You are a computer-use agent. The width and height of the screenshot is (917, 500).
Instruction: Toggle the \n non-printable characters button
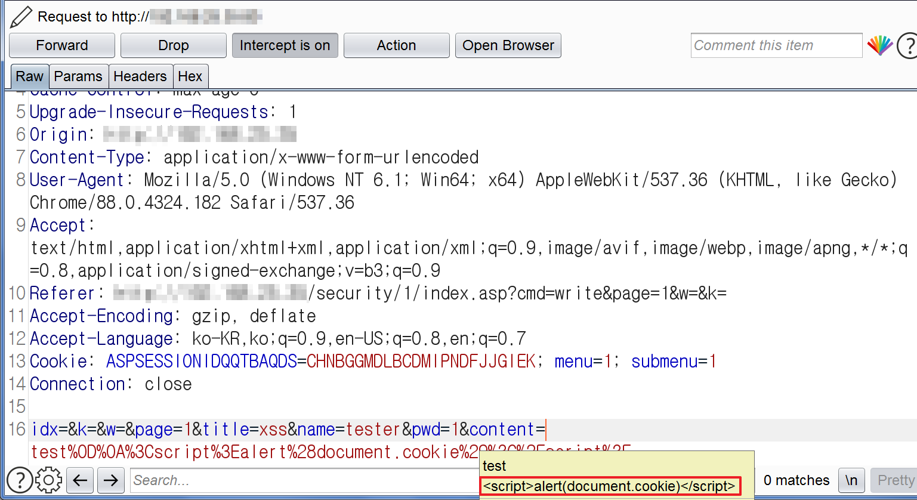click(x=851, y=480)
